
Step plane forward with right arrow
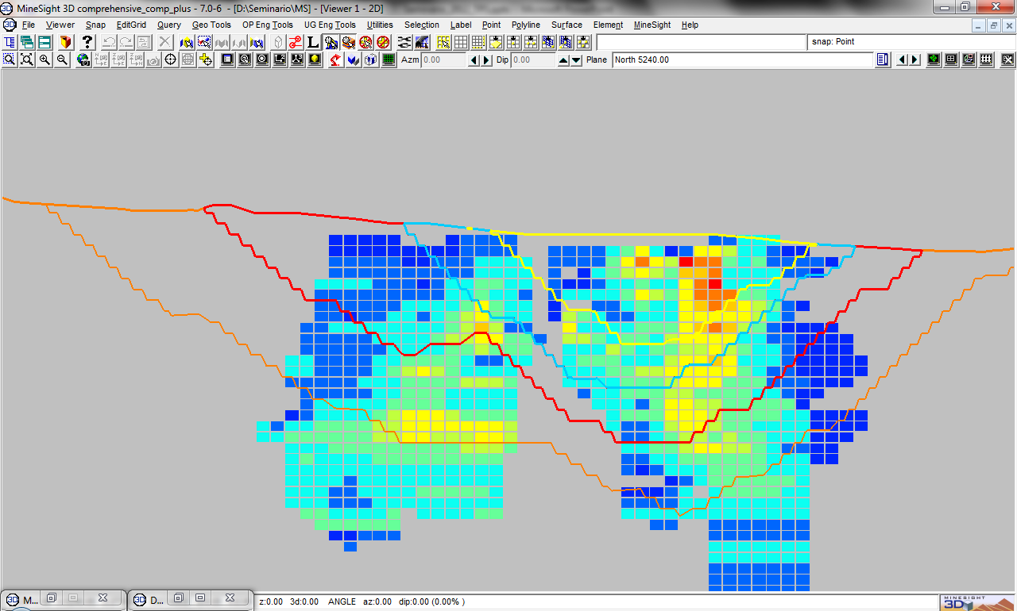pyautogui.click(x=915, y=60)
